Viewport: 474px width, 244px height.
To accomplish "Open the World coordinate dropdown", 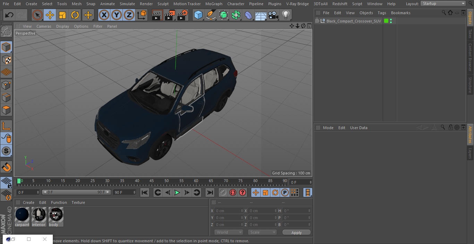I will [x=229, y=232].
